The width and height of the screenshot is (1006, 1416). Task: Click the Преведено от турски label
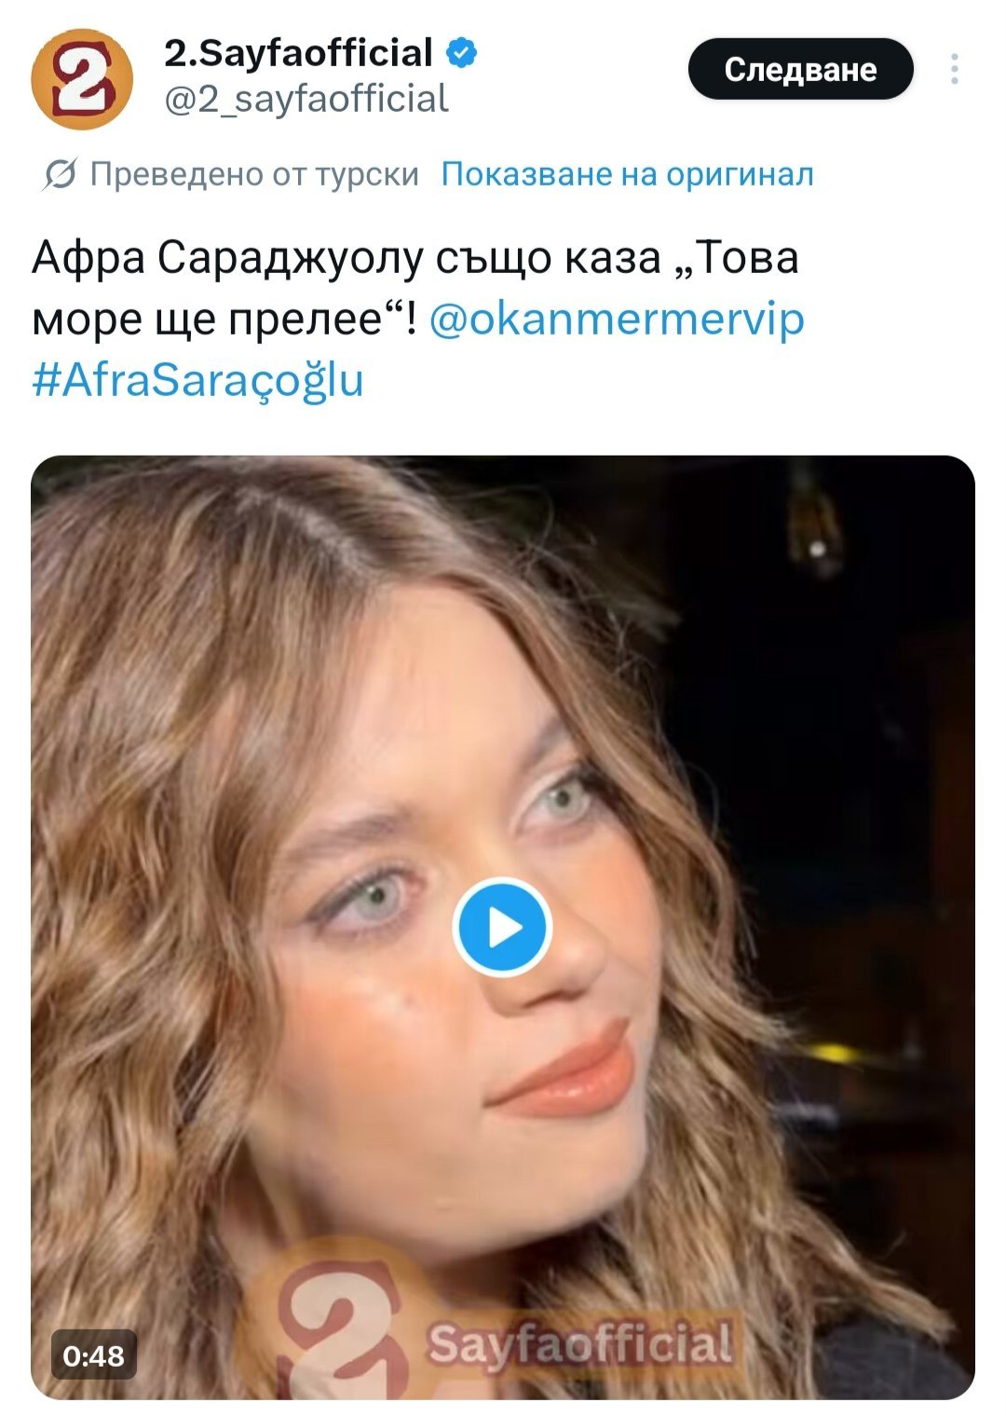tap(254, 174)
